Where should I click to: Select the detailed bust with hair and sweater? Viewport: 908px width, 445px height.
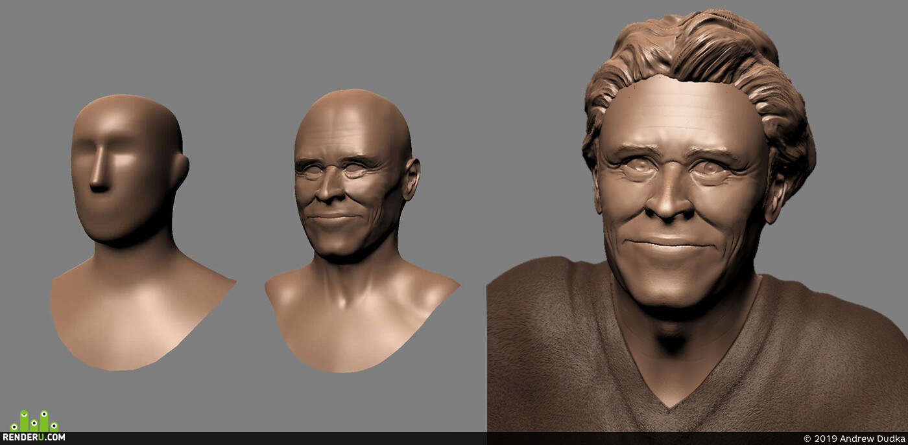coord(697,220)
